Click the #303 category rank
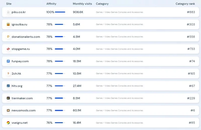The height and width of the screenshot is (130, 201). coord(191,24)
